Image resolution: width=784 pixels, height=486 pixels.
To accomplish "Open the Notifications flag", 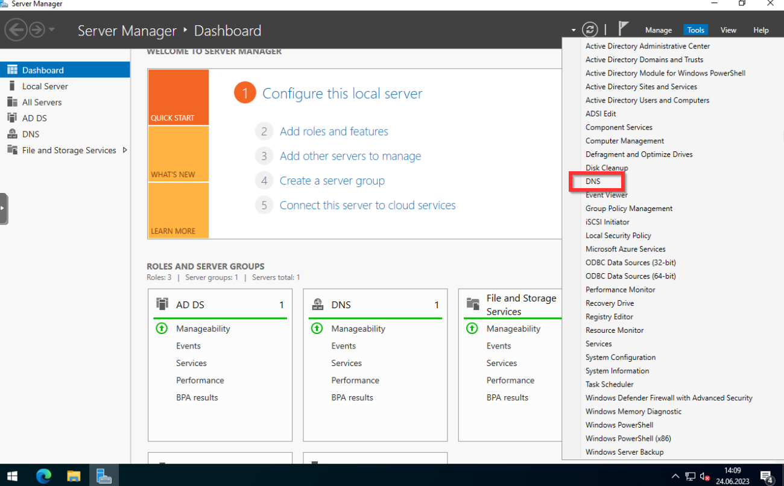I will tap(624, 29).
